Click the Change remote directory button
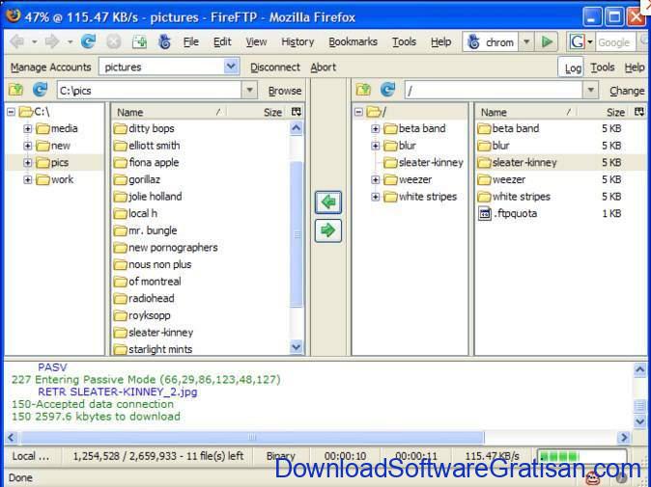This screenshot has height=487, width=651. [x=627, y=91]
